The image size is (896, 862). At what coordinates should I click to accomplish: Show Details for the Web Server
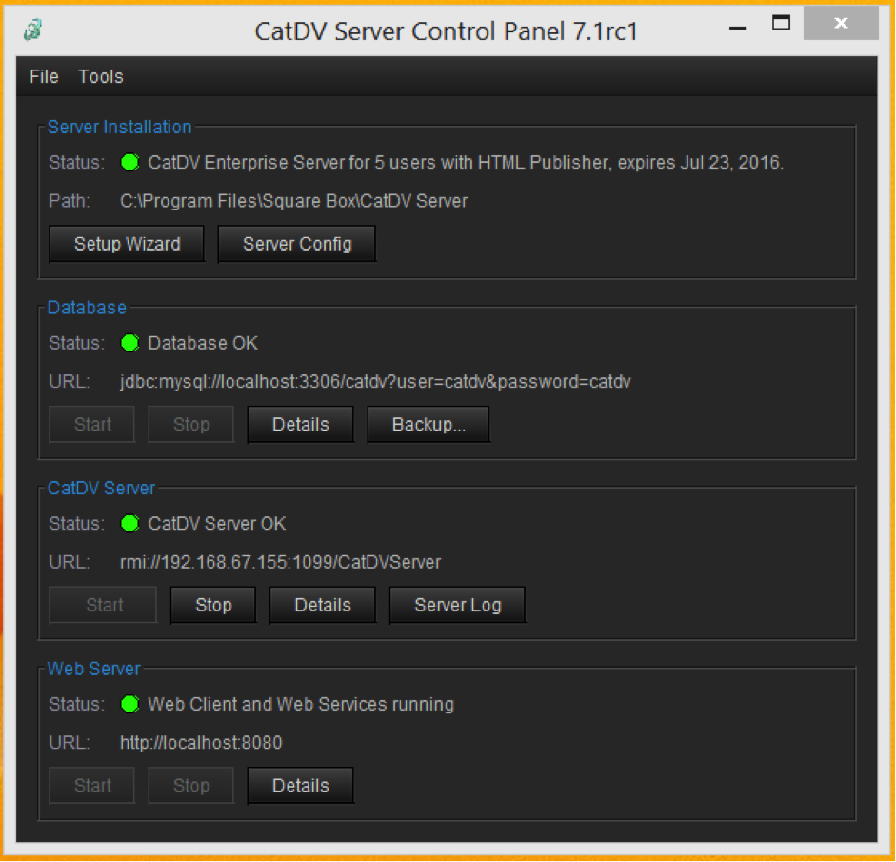point(301,786)
